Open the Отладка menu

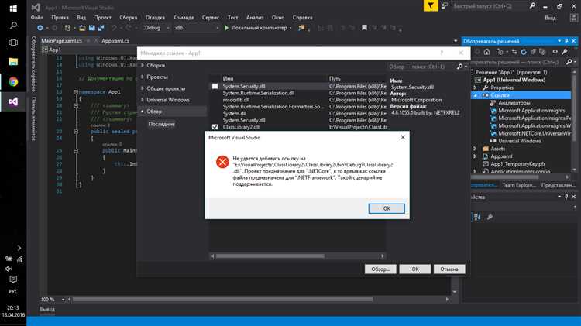[x=155, y=17]
